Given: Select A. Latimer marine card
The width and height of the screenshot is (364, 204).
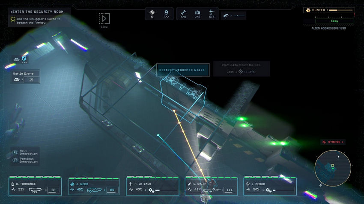Looking at the screenshot, I should (x=152, y=187).
